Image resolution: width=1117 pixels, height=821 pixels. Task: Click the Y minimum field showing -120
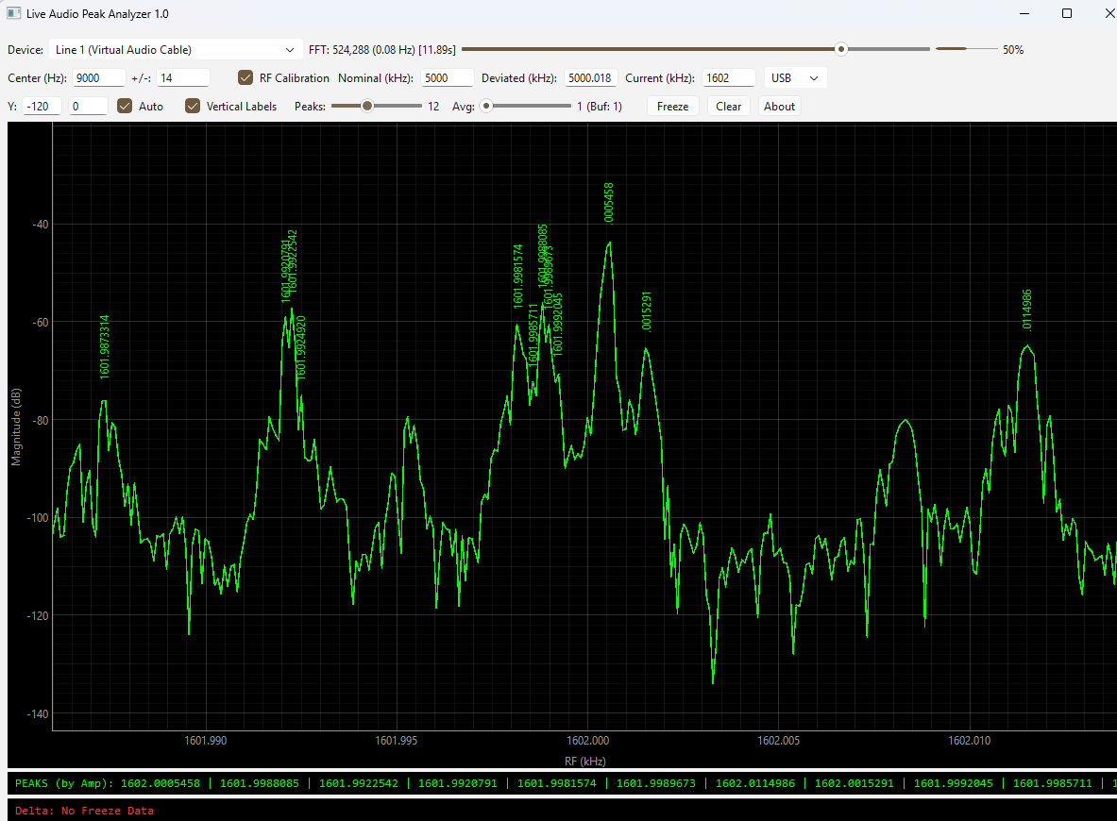click(x=42, y=106)
